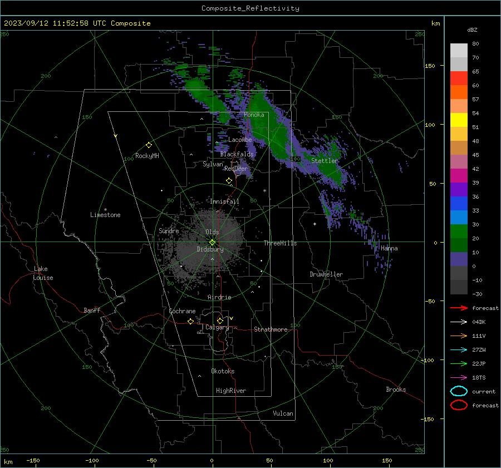Click the orange 60–57 dBZ swatch
Viewport: 501px width, 468px height.
pos(459,92)
